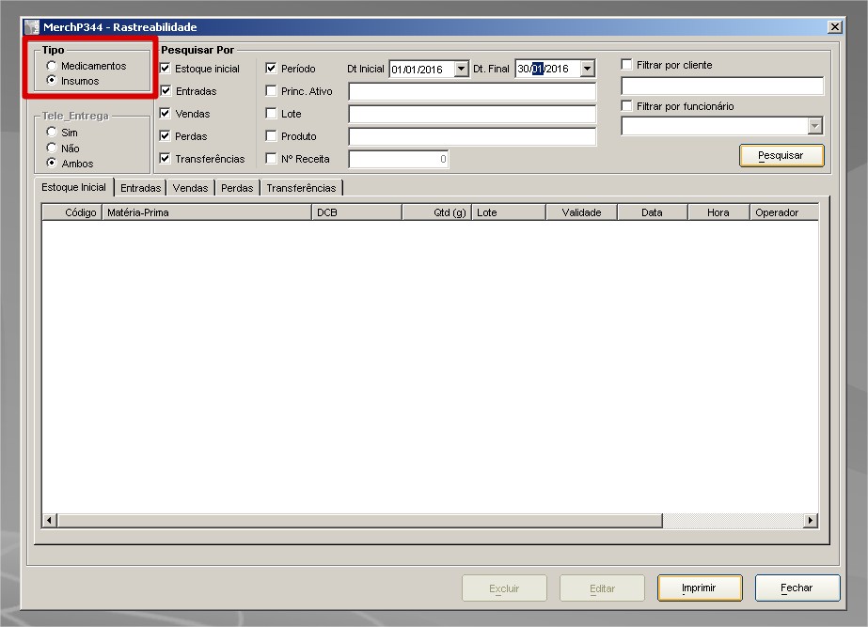Toggle the Transferências checkbox

(166, 159)
